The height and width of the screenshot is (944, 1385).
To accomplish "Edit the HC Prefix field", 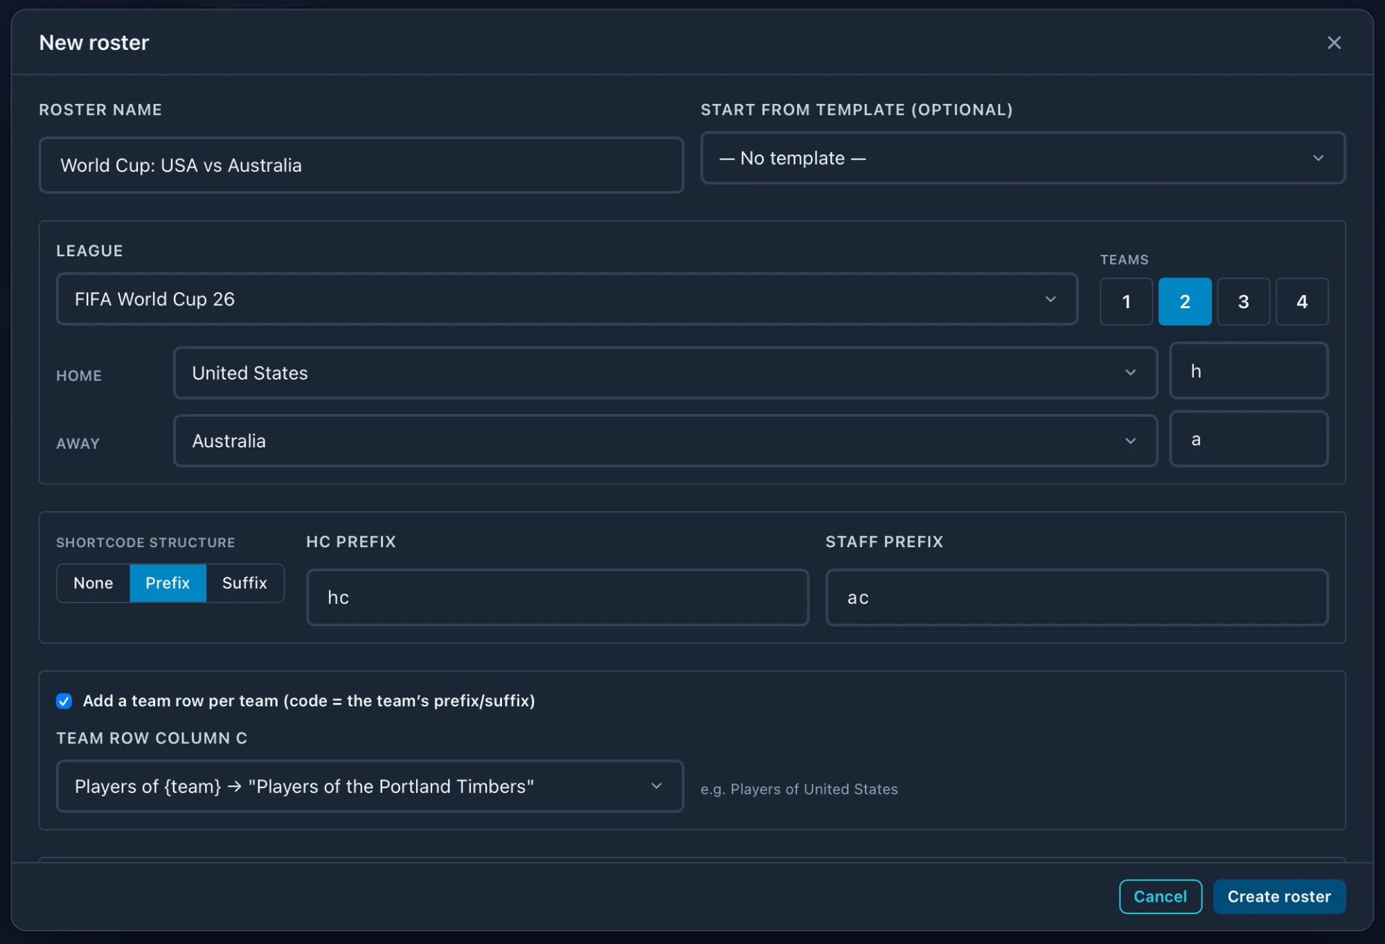I will [x=557, y=597].
